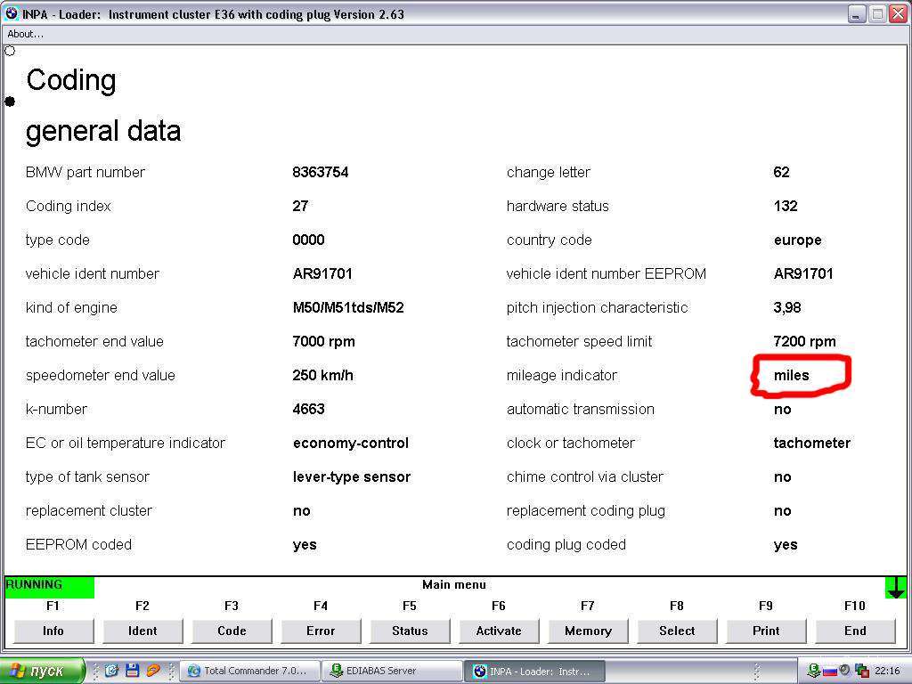Click the Total Commander disk icon in quick launch
This screenshot has height=684, width=912.
pyautogui.click(x=132, y=671)
